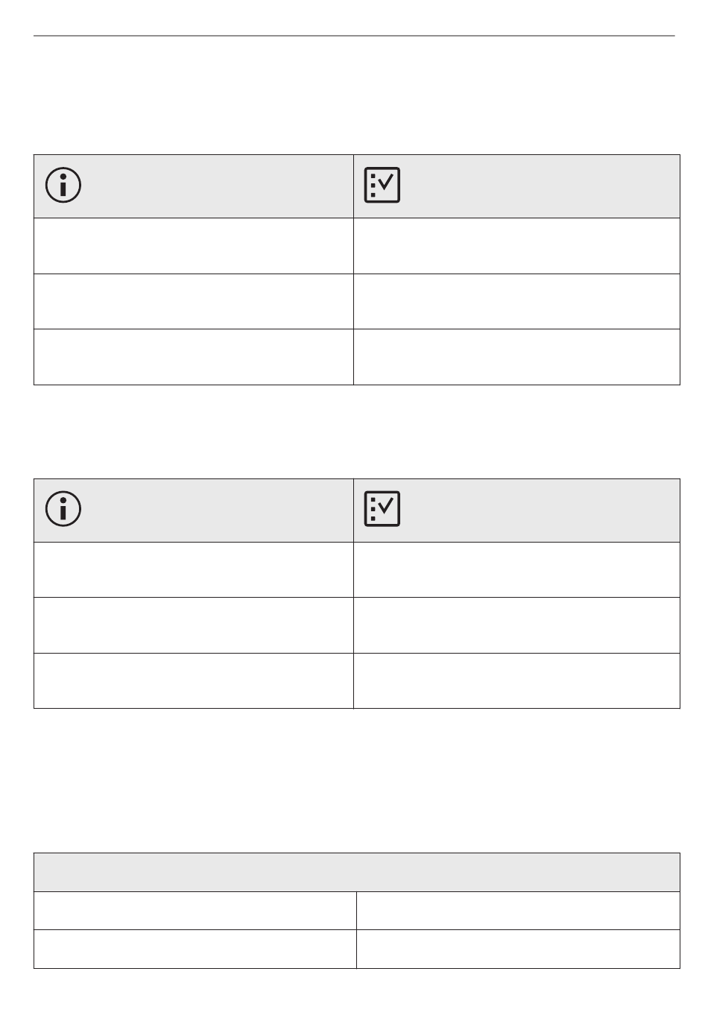Select first table's middle row cell under info icon

coord(194,301)
